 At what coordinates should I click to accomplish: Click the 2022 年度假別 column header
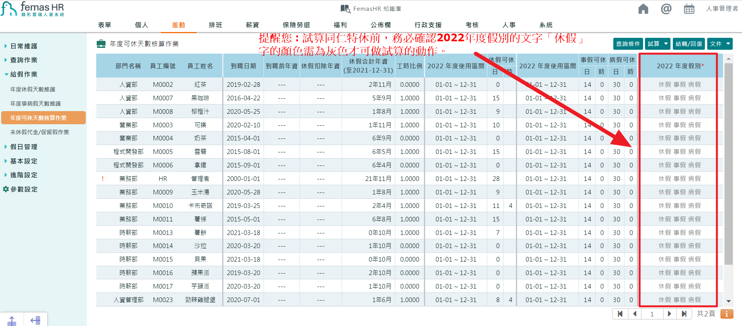click(680, 66)
